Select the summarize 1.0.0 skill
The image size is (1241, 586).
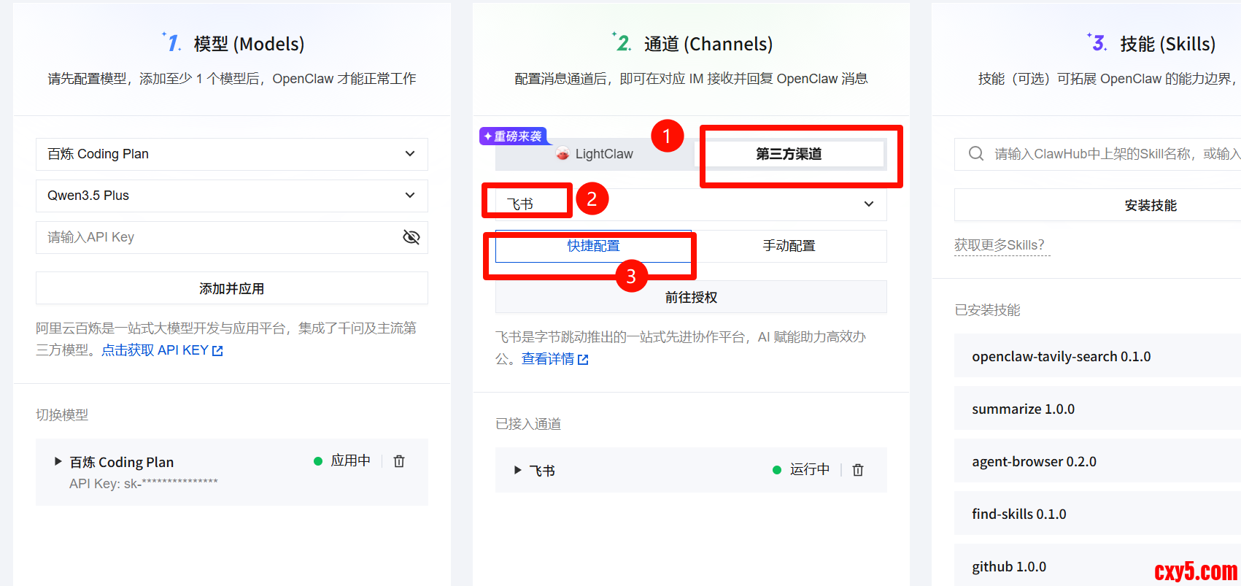click(1097, 409)
